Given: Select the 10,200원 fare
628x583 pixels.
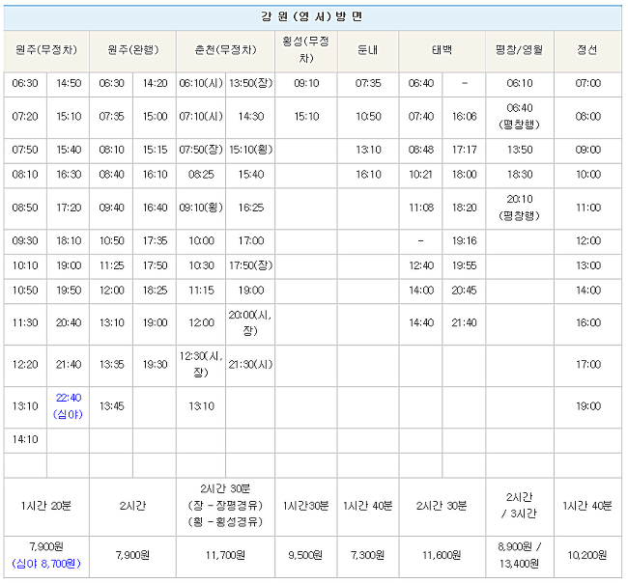Looking at the screenshot, I should [587, 555].
